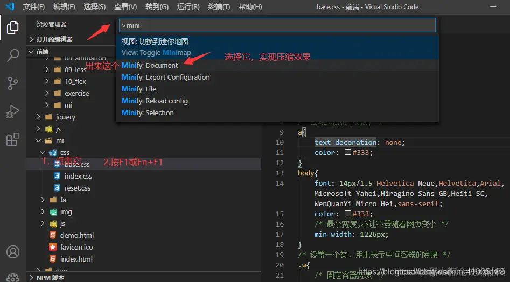
Task: Click the fa folder icon
Action: click(x=53, y=200)
